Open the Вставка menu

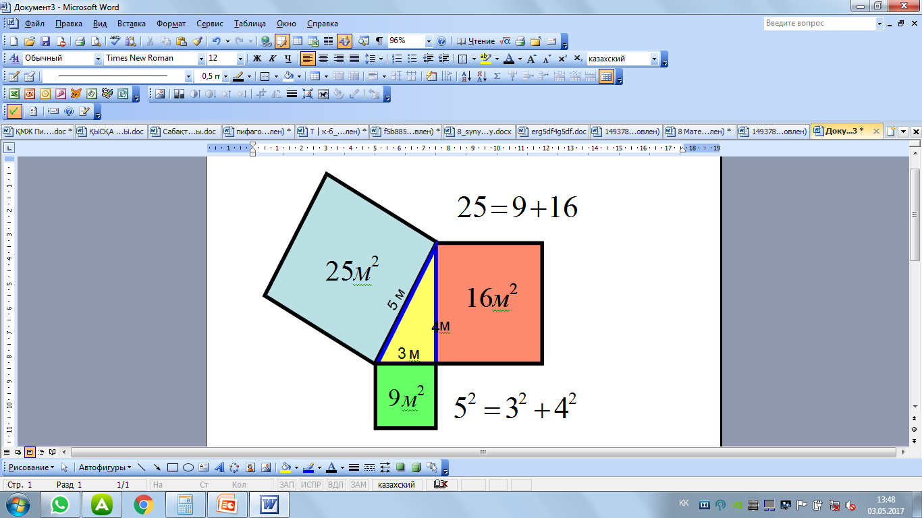[x=132, y=24]
